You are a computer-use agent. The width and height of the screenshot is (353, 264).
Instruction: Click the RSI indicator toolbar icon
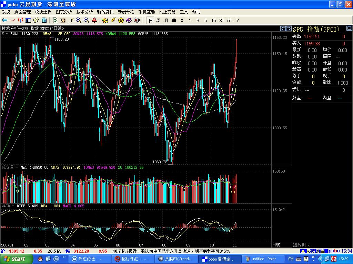[x=63, y=20]
